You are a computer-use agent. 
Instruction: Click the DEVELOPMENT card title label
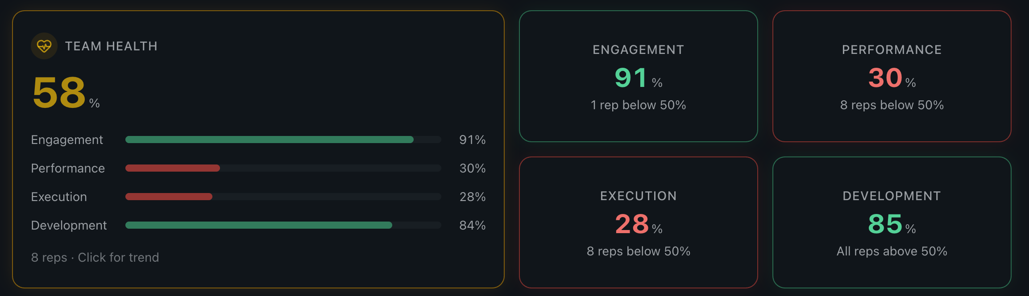[x=892, y=196]
